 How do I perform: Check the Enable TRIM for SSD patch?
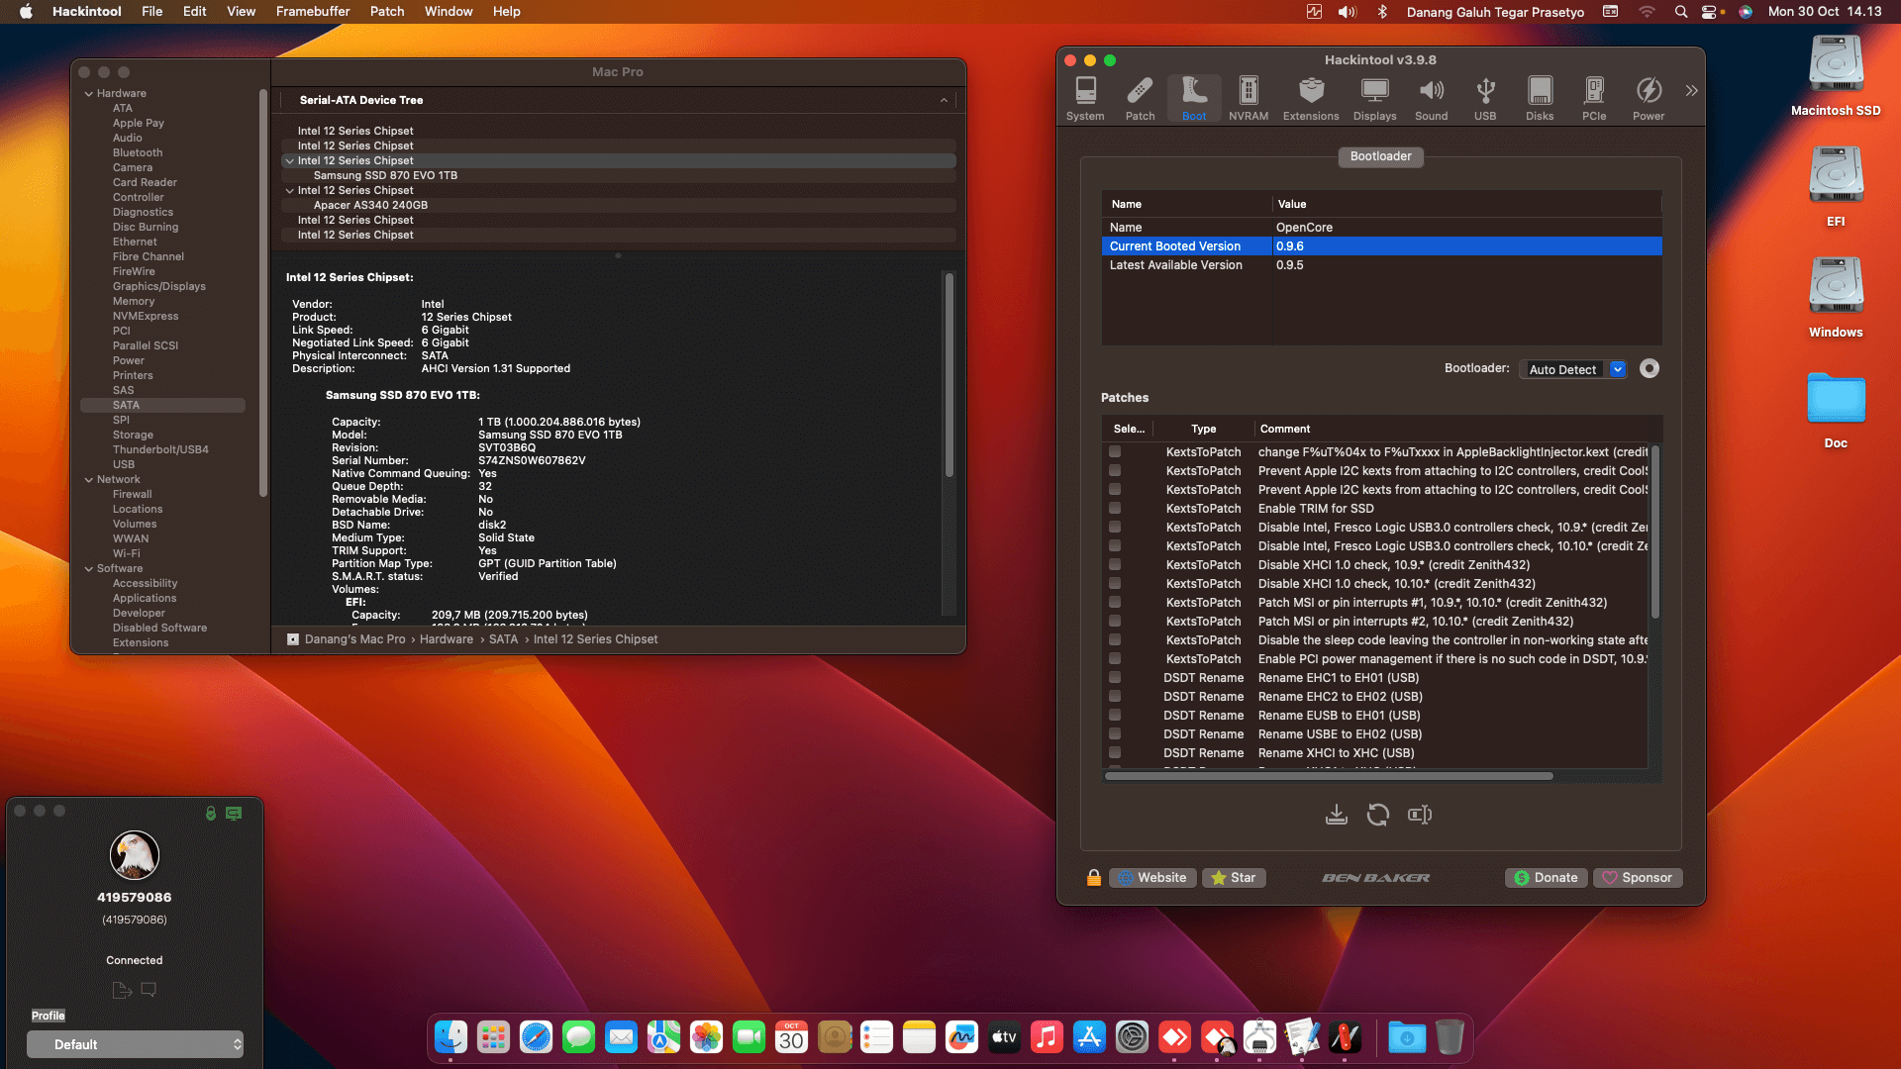pyautogui.click(x=1115, y=509)
